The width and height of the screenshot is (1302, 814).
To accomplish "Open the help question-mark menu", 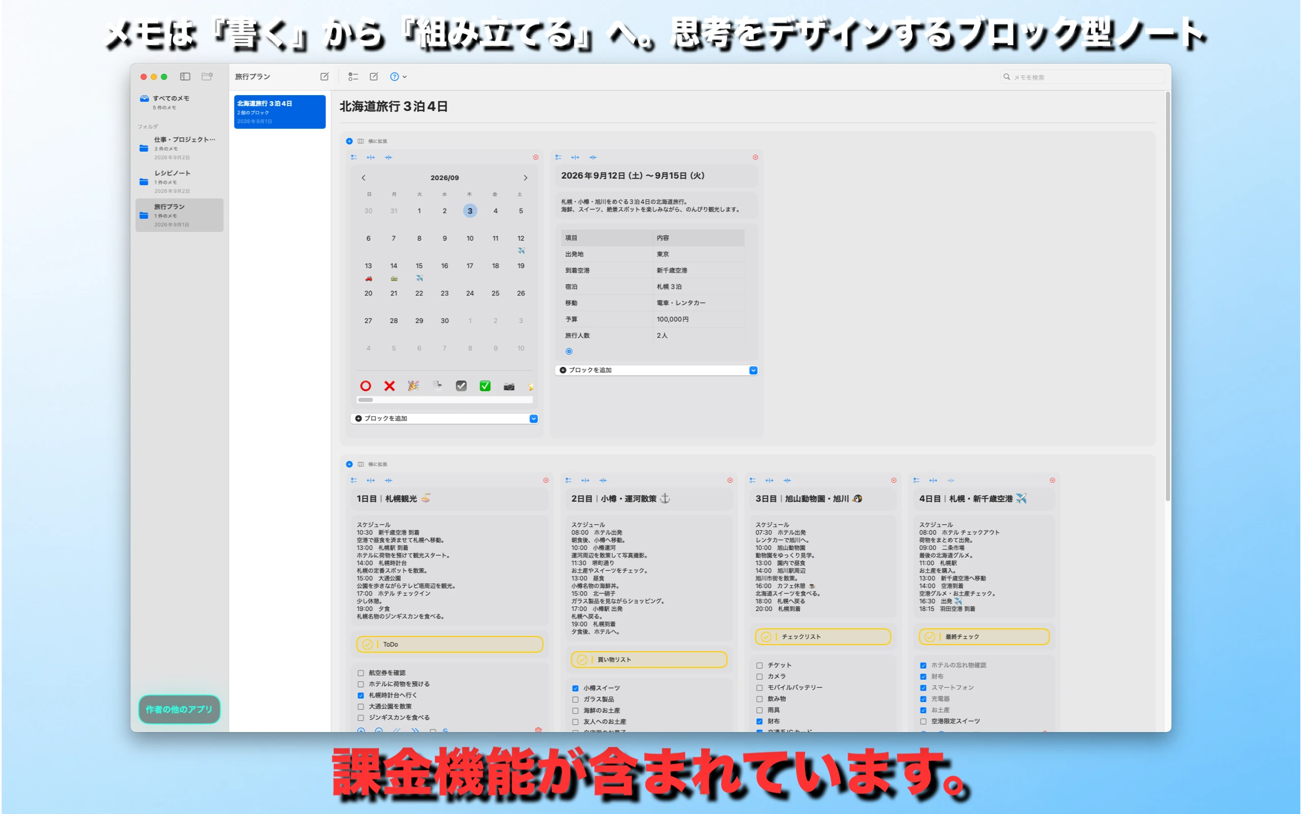I will click(x=398, y=76).
